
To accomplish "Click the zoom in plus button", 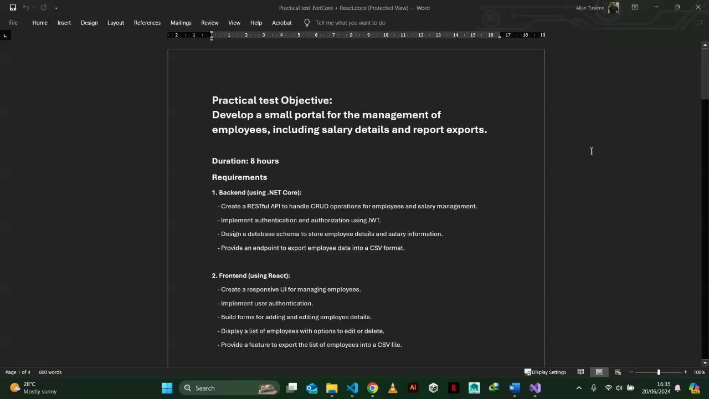I will pos(685,372).
